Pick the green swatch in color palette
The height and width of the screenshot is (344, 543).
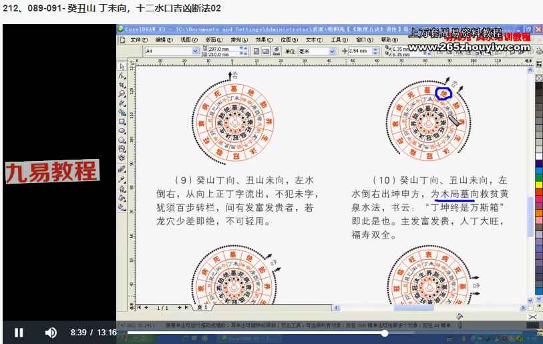[x=539, y=178]
